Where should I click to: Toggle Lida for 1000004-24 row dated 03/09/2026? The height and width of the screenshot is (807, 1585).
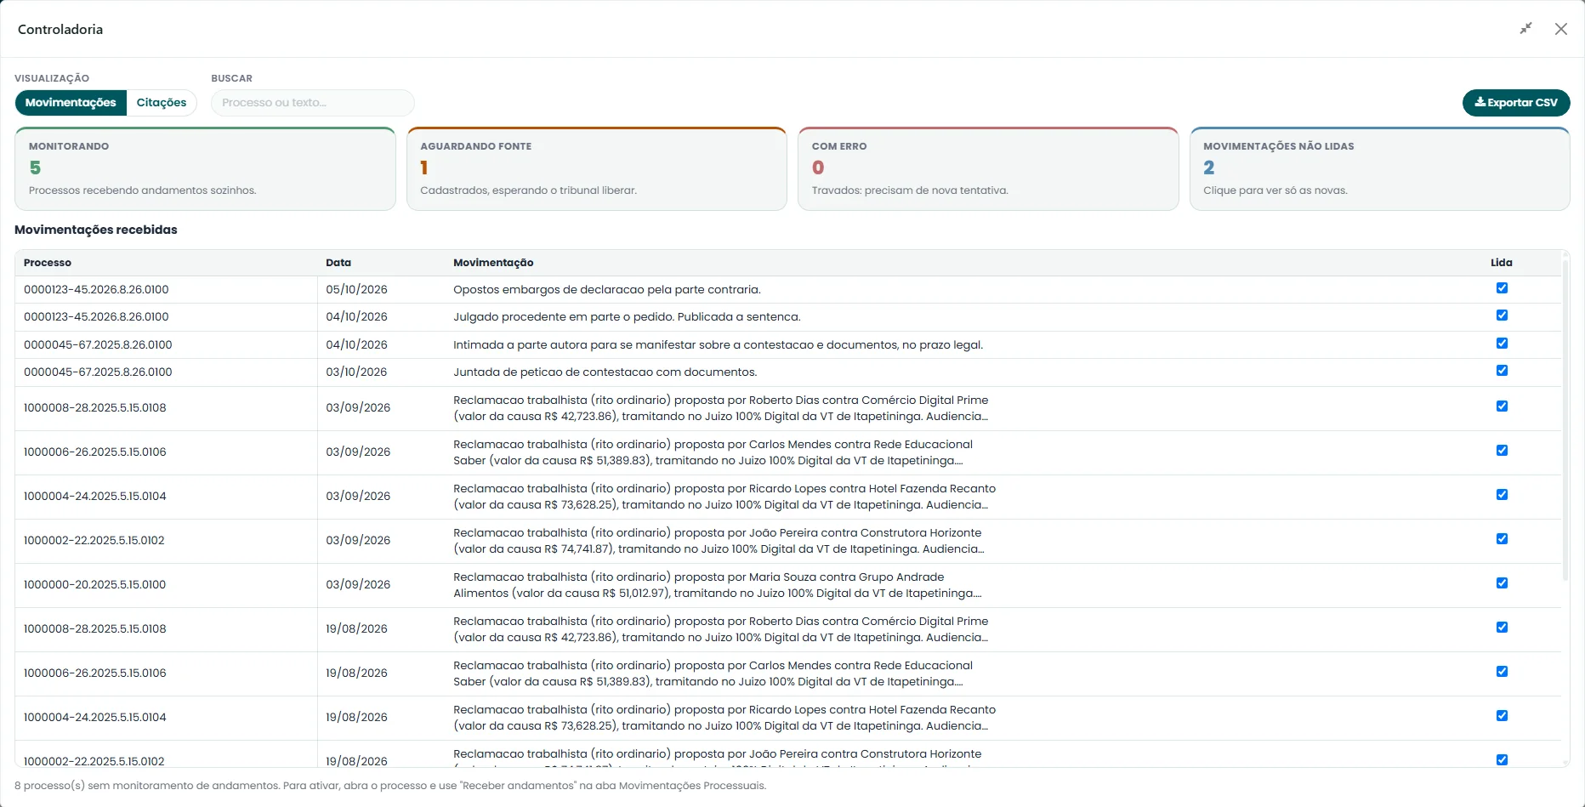pos(1502,495)
